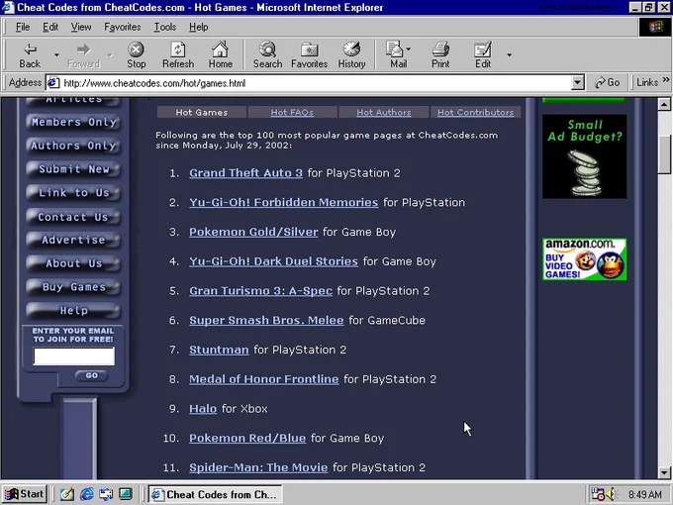This screenshot has height=505, width=673.
Task: Expand the Links toolbar chevron
Action: pyautogui.click(x=666, y=80)
